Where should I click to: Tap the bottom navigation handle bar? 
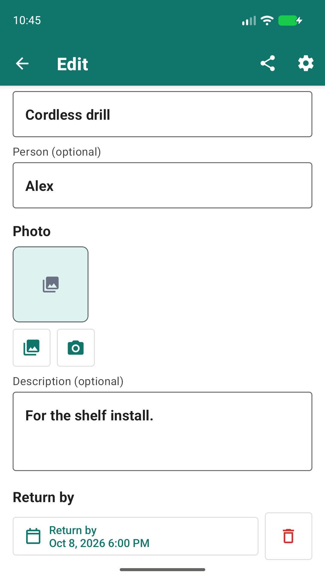point(162,570)
